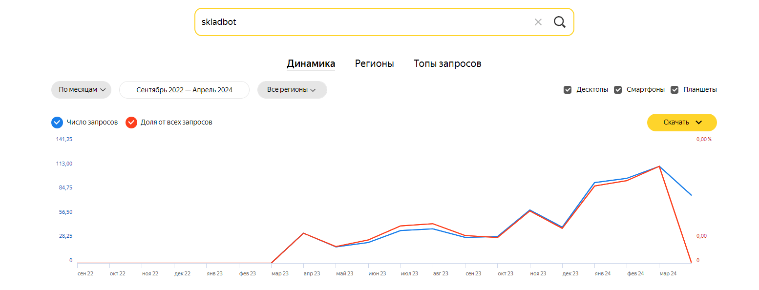The height and width of the screenshot is (290, 759).
Task: Toggle the red Доля от всех запросов checkmark
Action: (x=131, y=122)
